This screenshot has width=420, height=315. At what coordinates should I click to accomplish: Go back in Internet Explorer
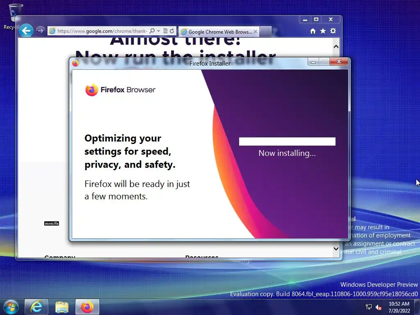point(26,31)
